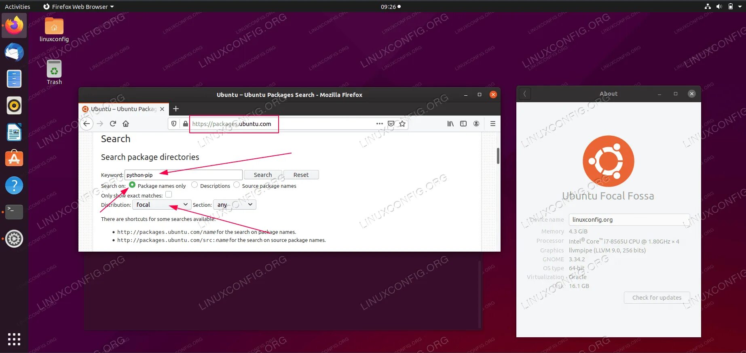Click Graphics value "llvmpipe (LLVM 9.0, 256 bits)"

[607, 250]
